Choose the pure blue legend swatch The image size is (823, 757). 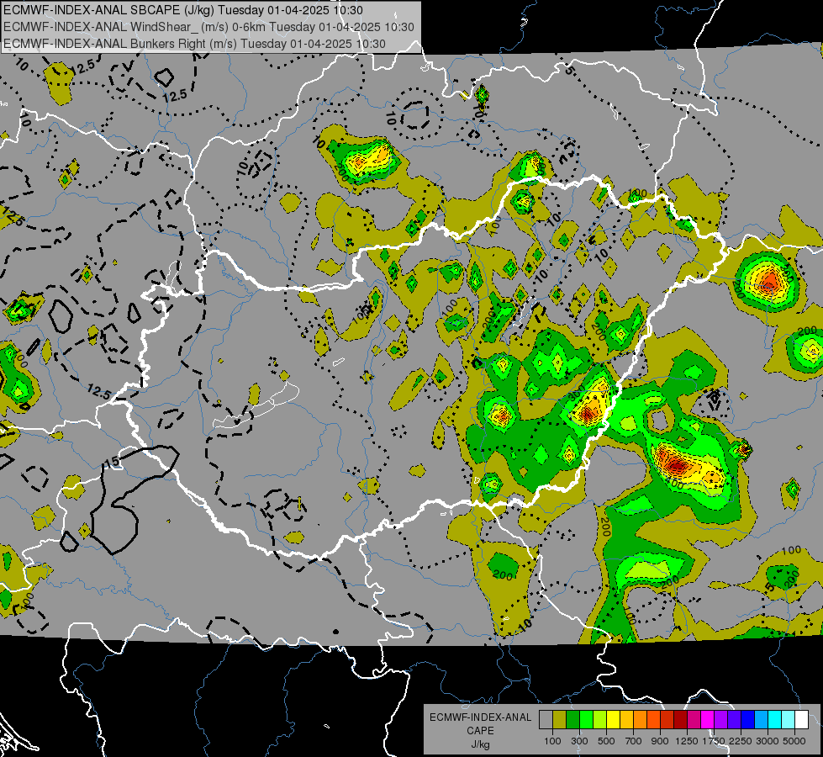748,720
